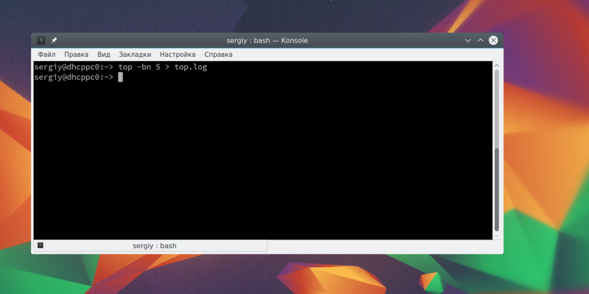Toggle the pin on all desktops icon

(54, 40)
